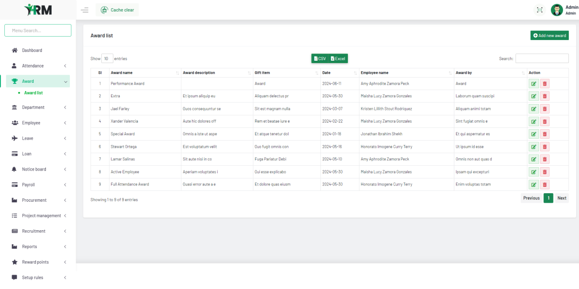Image resolution: width=579 pixels, height=289 pixels.
Task: Open fullscreen mode from the top bar
Action: 539,10
